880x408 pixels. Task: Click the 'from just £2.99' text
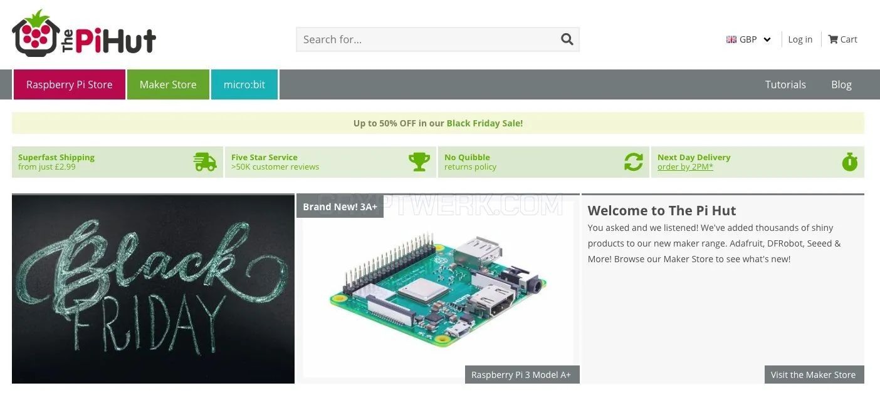pos(47,167)
